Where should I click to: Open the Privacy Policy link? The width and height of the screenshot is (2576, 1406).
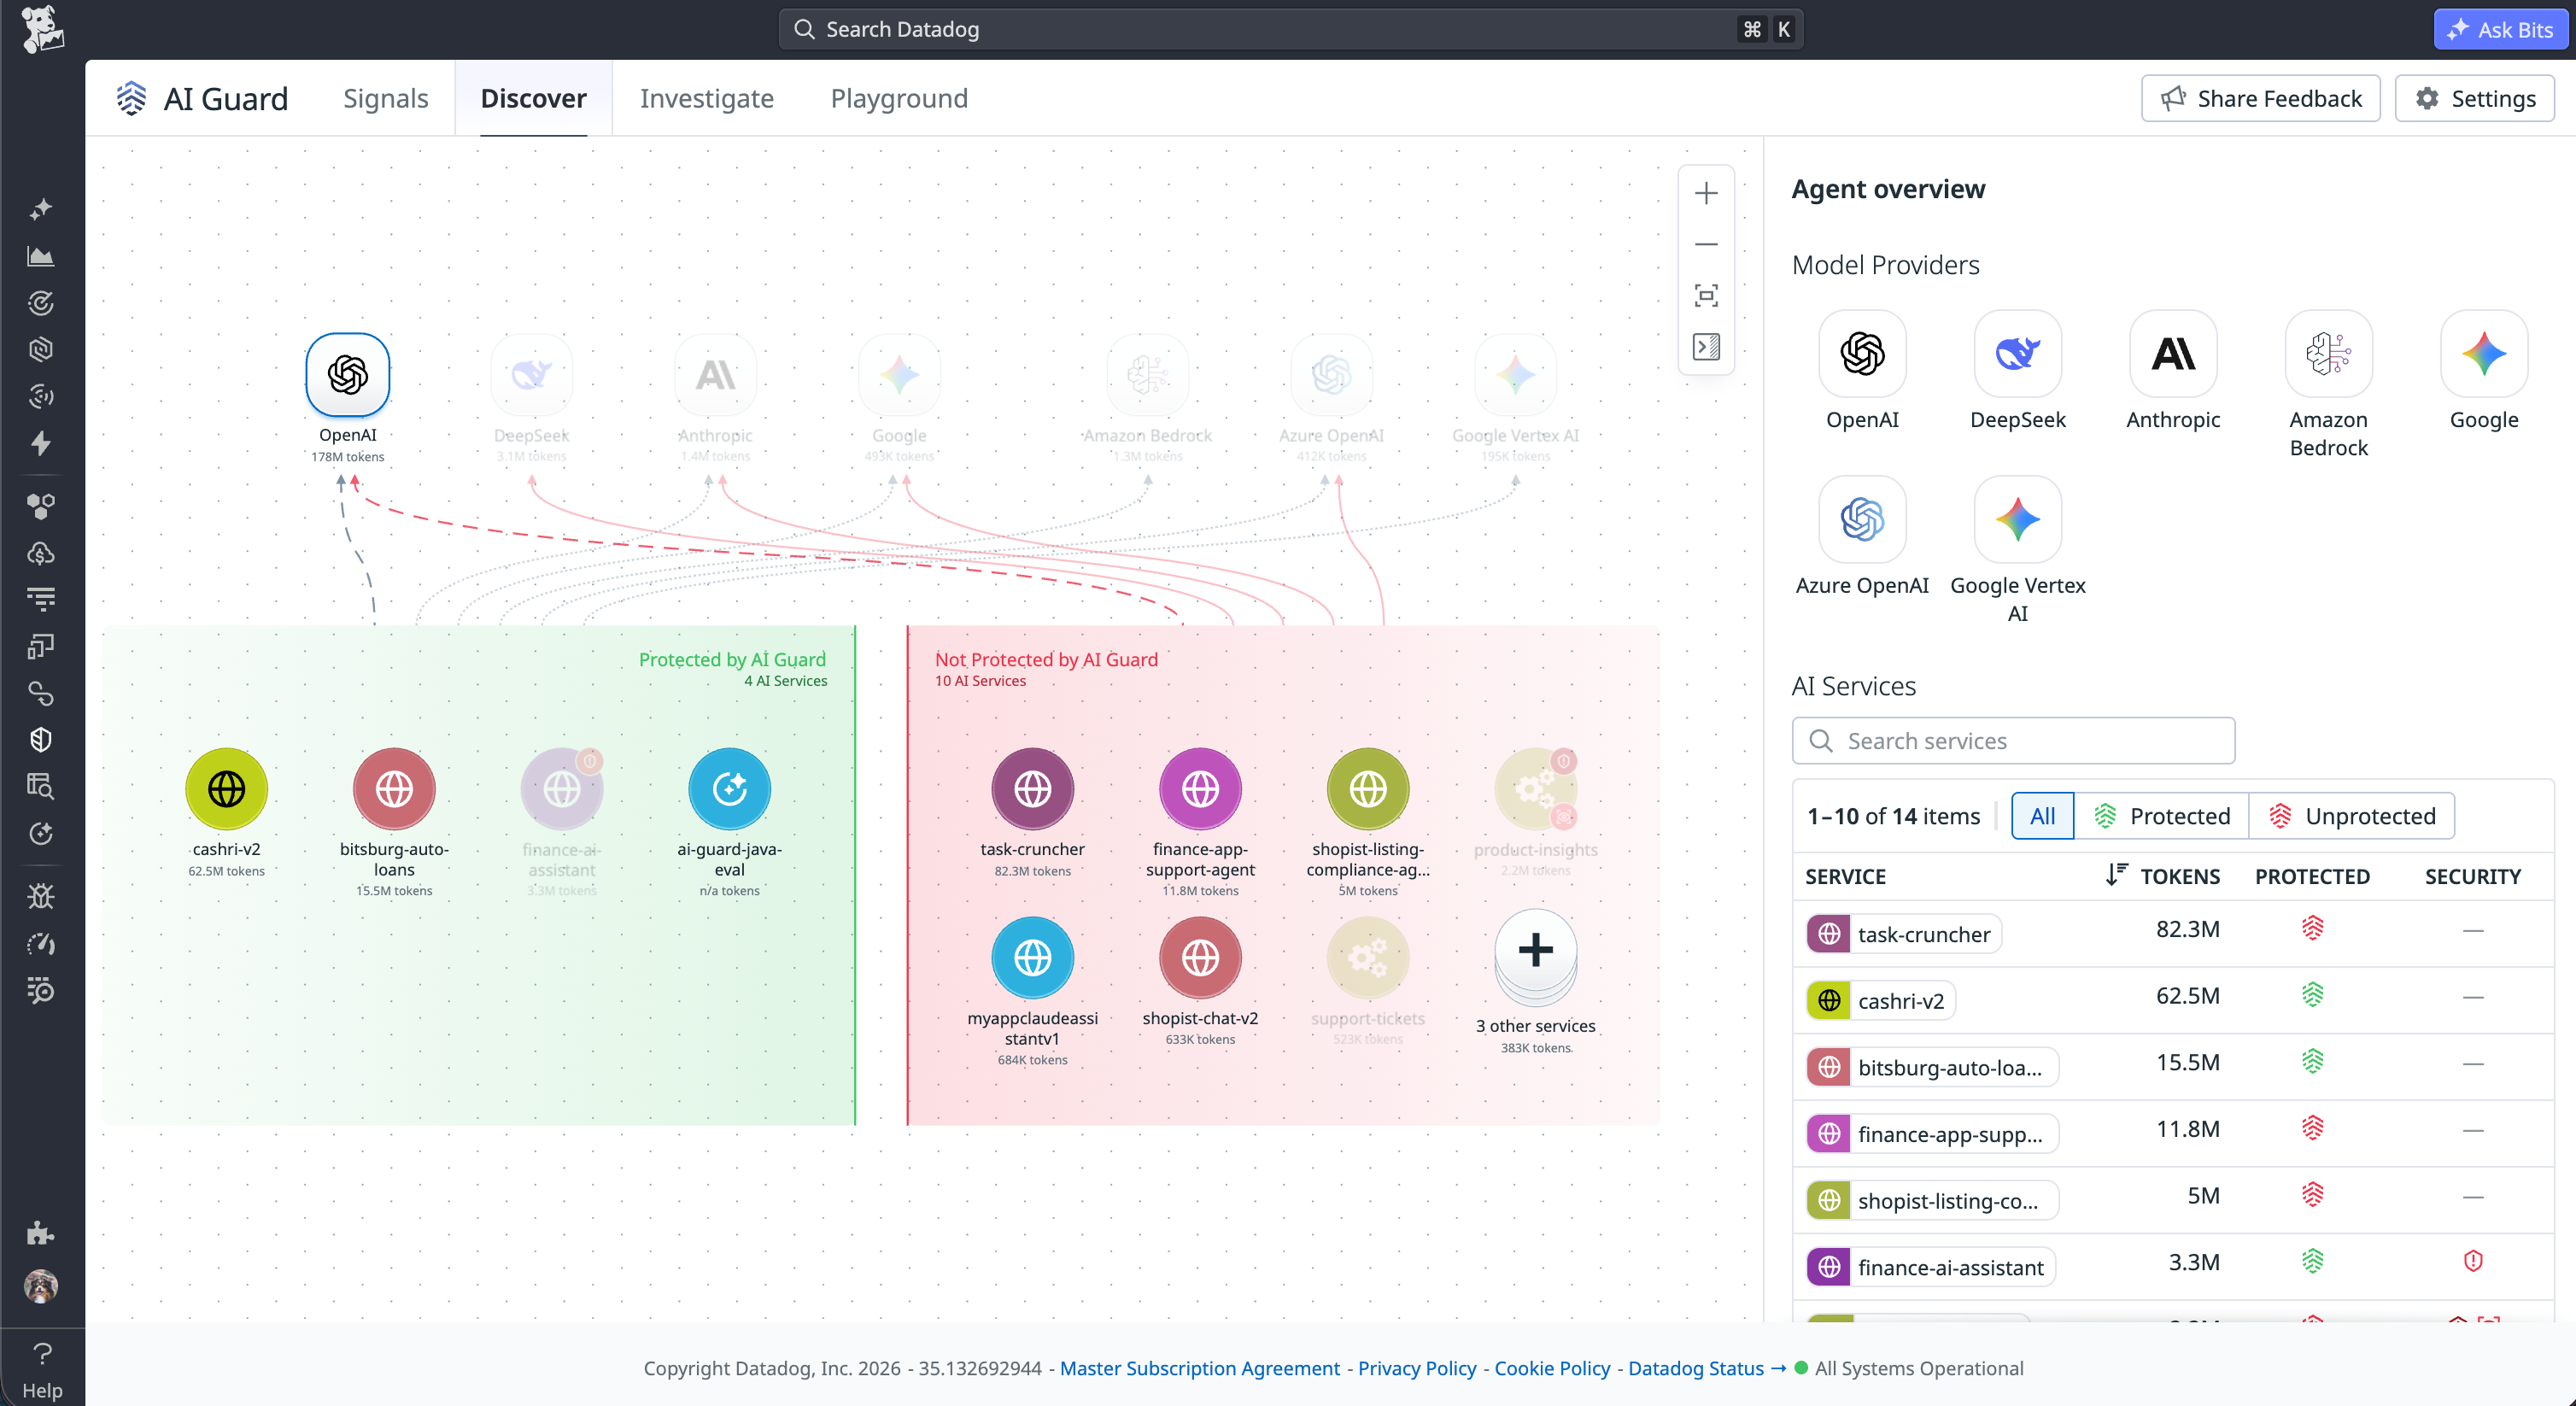click(x=1416, y=1368)
